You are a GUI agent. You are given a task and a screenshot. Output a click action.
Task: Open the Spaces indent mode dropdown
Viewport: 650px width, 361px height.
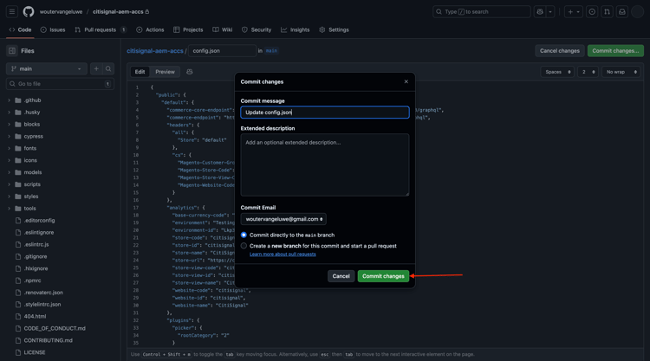coord(557,72)
